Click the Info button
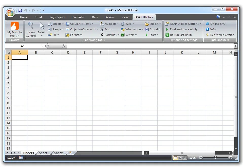Viewport: 243px width, 167px height. 211,29
